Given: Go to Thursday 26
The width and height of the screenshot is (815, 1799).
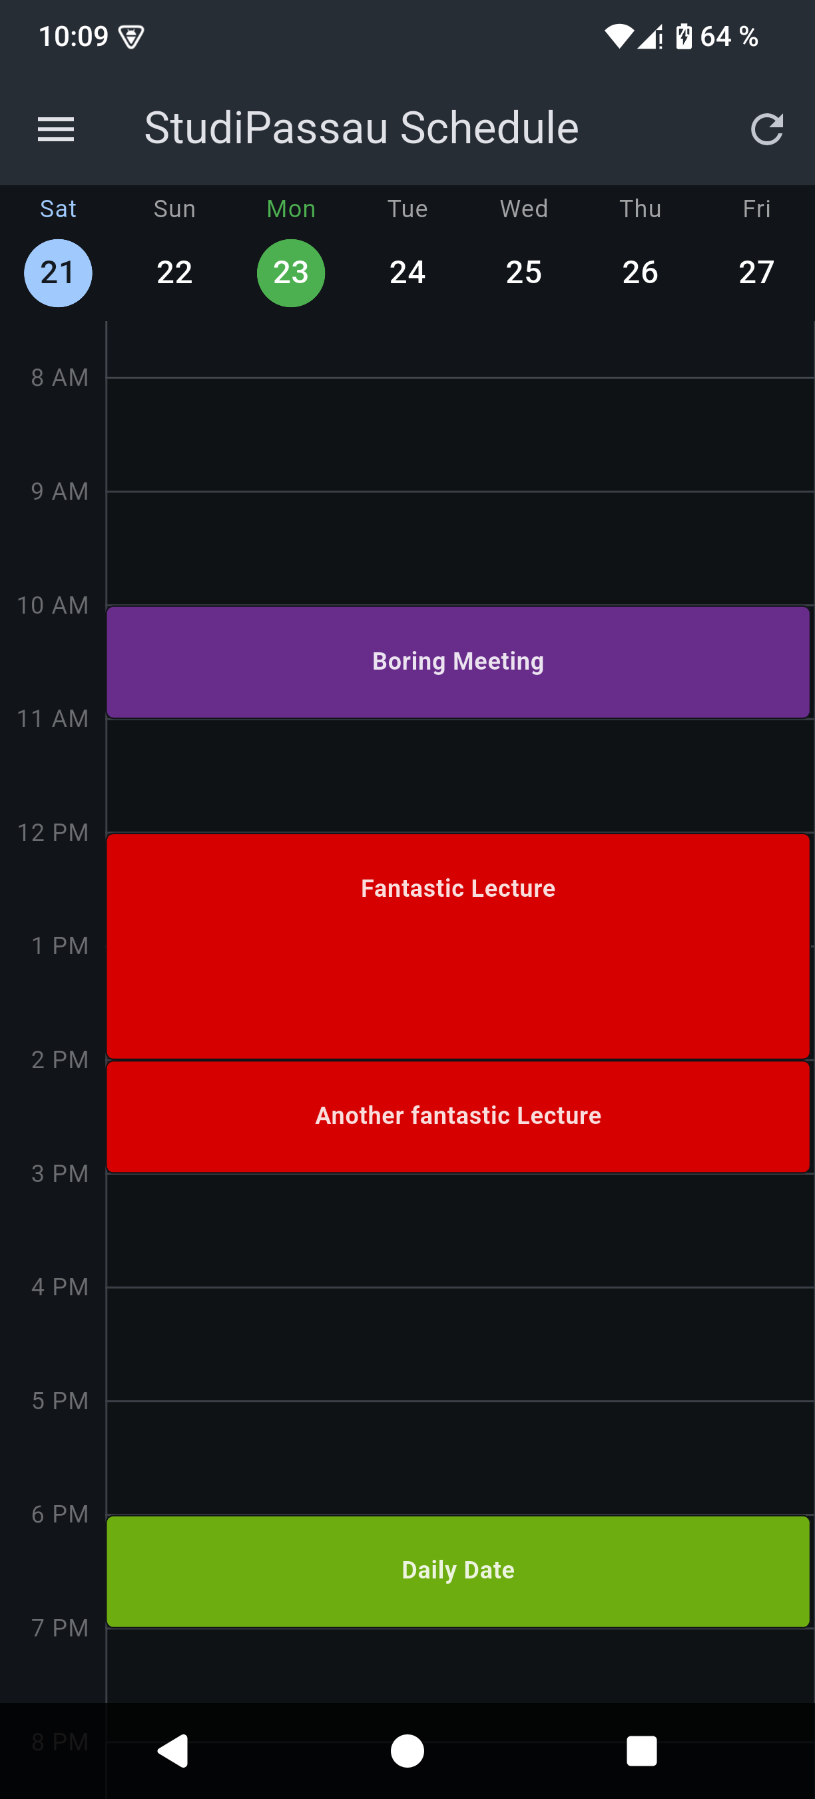Looking at the screenshot, I should (640, 273).
